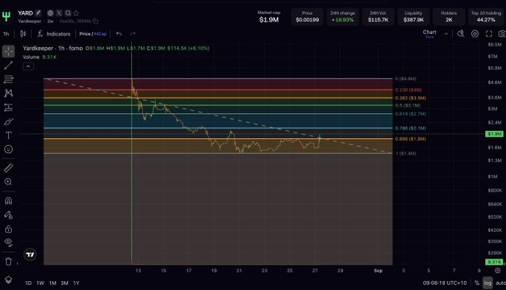Open the Indicators dialog
Viewport: 506px width, 290px height.
pyautogui.click(x=54, y=33)
